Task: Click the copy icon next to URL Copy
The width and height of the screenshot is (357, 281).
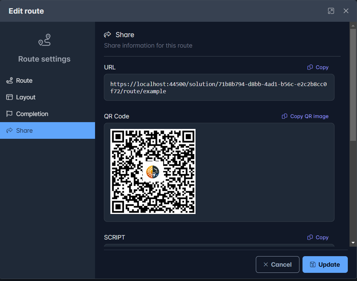Action: tap(310, 67)
